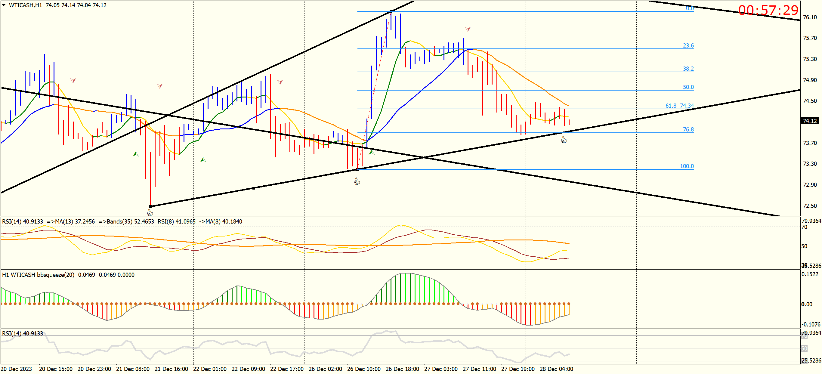The image size is (822, 374).
Task: Click thumbs-up marker beneath the 76.8 level
Action: pos(564,140)
